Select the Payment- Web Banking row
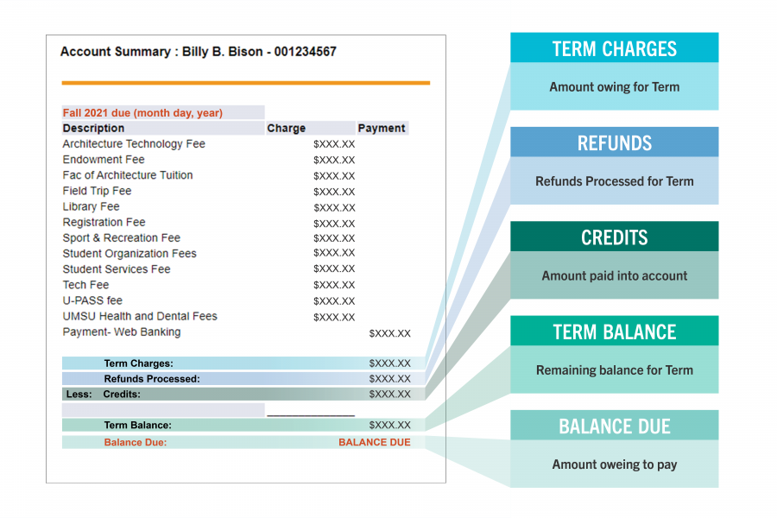The image size is (777, 518). (x=122, y=332)
